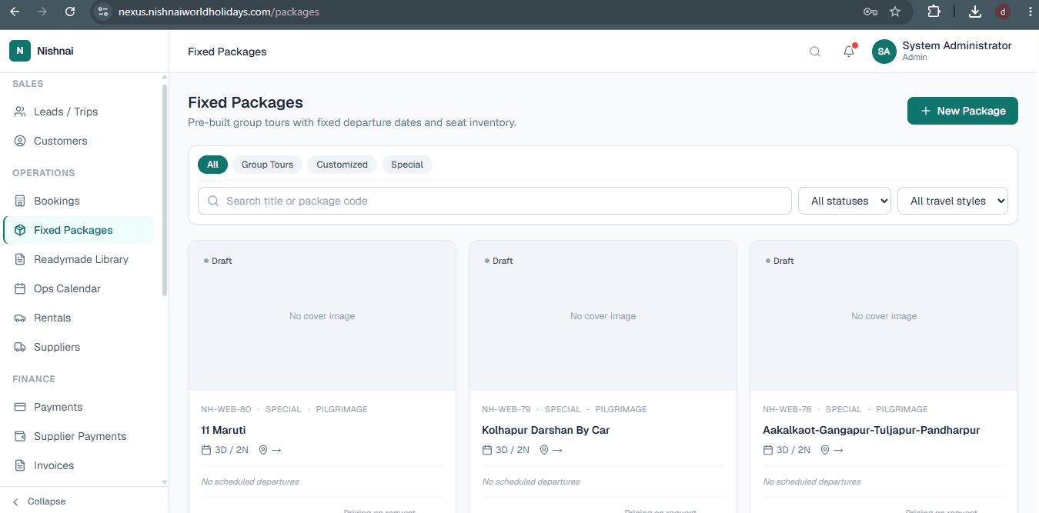
Task: Select the Special filter chip
Action: [x=407, y=165]
